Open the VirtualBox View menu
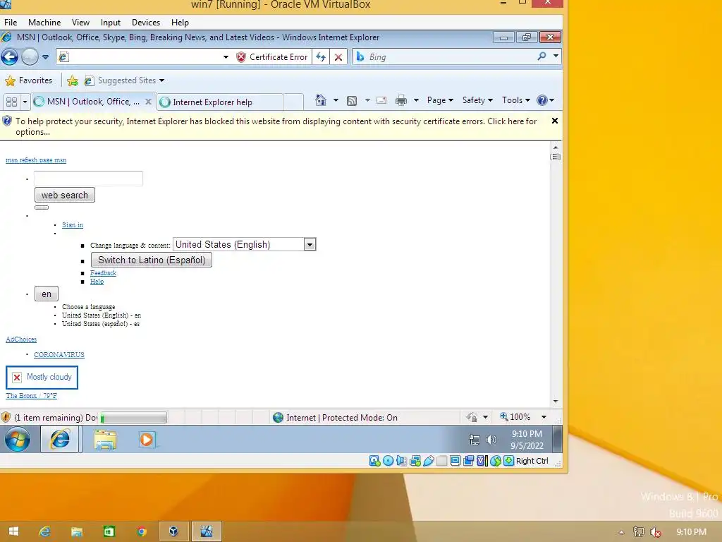The height and width of the screenshot is (542, 722). click(80, 22)
